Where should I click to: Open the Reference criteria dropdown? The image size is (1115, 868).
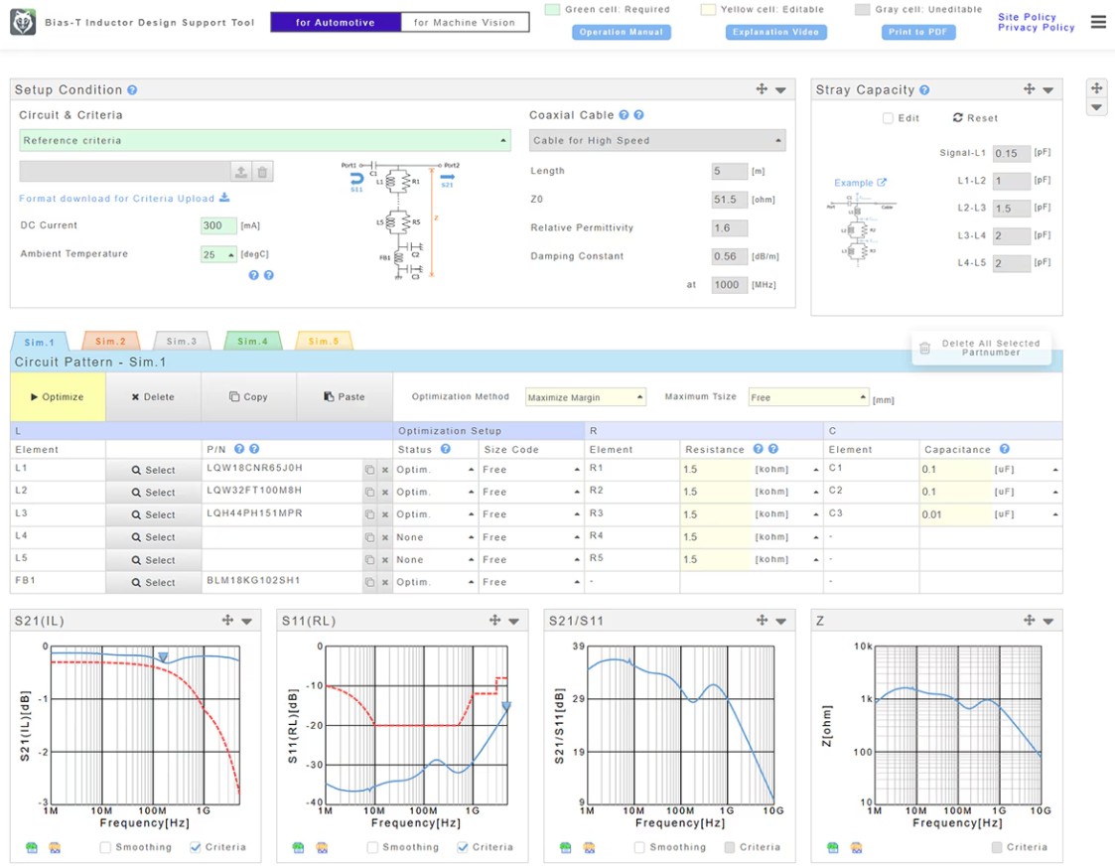264,141
